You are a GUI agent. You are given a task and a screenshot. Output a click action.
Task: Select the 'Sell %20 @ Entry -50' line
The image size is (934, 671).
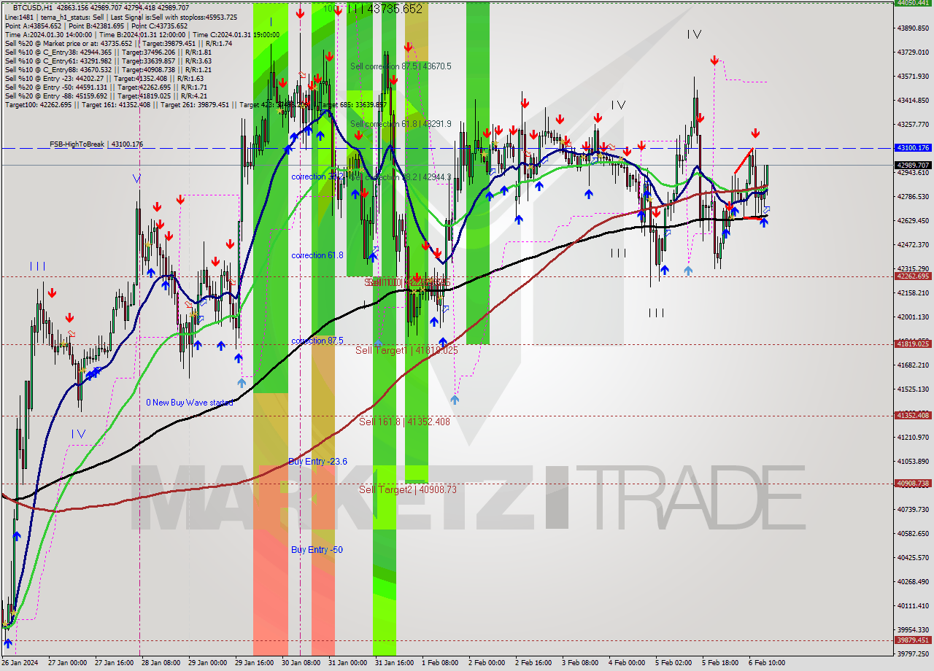coord(106,88)
